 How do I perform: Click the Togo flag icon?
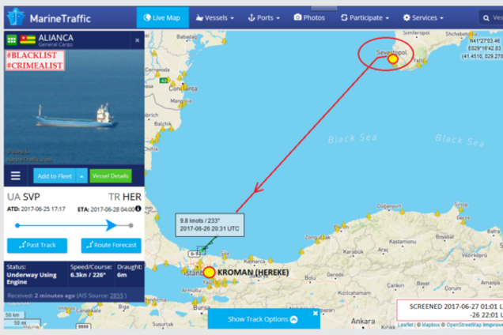pos(28,40)
